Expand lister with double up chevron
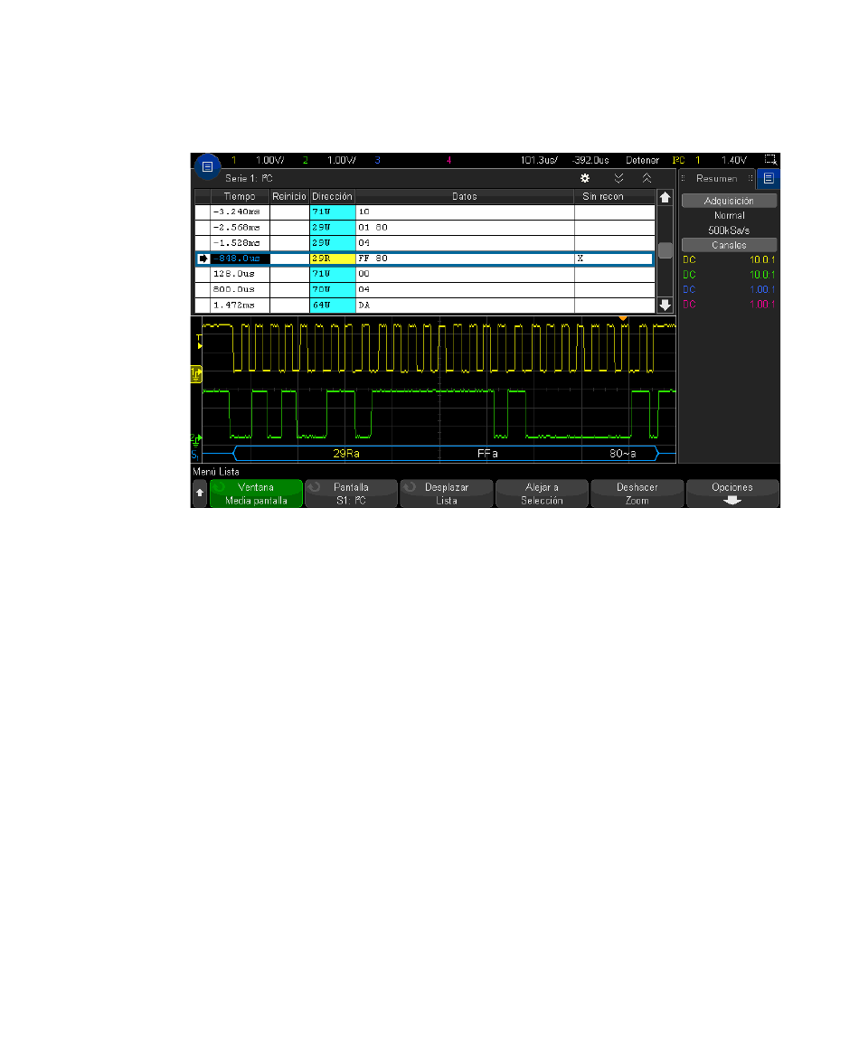Screen dimensions: 859x1053 click(x=647, y=178)
